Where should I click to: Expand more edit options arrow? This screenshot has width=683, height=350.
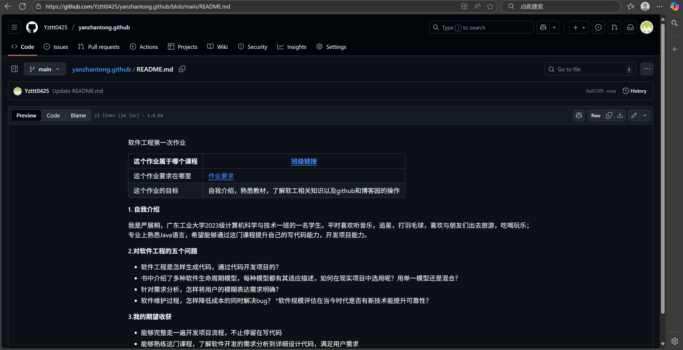(645, 115)
